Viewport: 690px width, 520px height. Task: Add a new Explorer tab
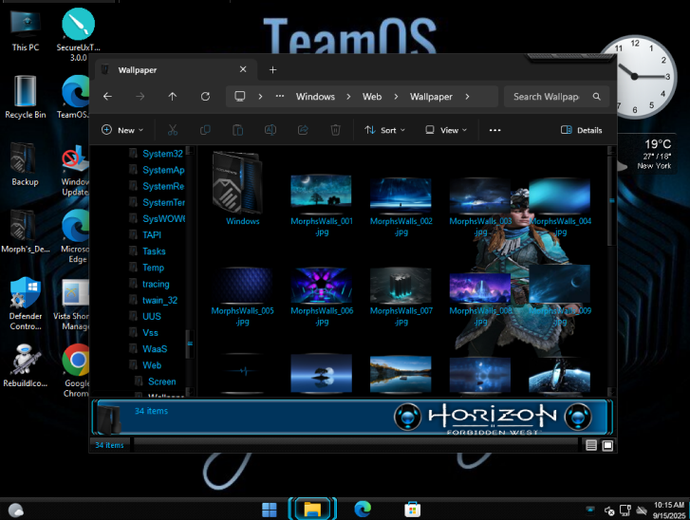pos(272,69)
